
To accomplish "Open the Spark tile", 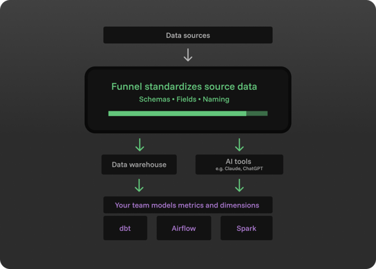I will 247,228.
